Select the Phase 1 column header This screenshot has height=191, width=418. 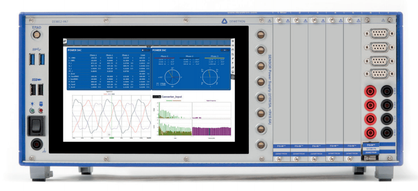(93, 55)
